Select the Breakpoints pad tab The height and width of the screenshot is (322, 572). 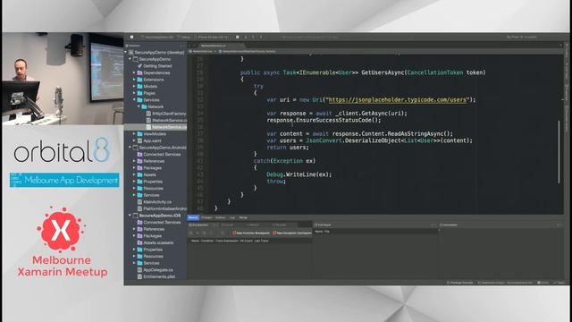click(x=198, y=225)
